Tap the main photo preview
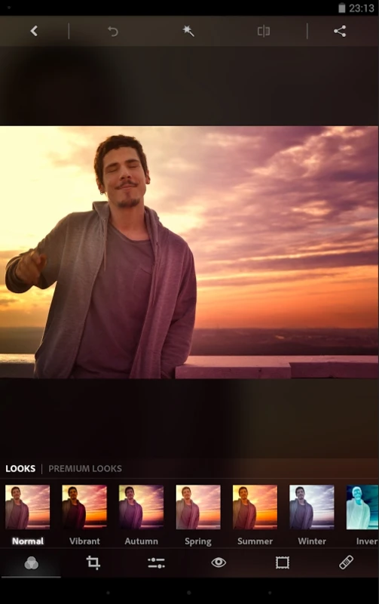This screenshot has width=379, height=604. tap(189, 252)
